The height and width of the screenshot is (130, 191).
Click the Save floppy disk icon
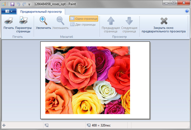pyautogui.click(x=12, y=4)
